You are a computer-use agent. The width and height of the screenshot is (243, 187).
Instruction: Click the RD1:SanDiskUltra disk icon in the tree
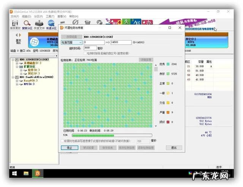(17, 77)
